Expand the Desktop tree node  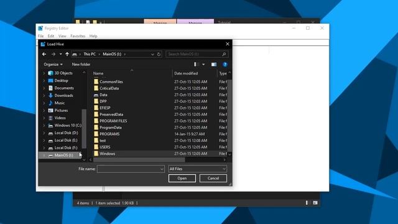(44, 80)
